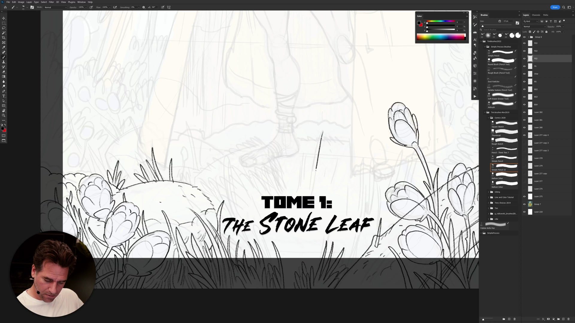The width and height of the screenshot is (575, 323).
Task: Click the Share button
Action: click(555, 7)
